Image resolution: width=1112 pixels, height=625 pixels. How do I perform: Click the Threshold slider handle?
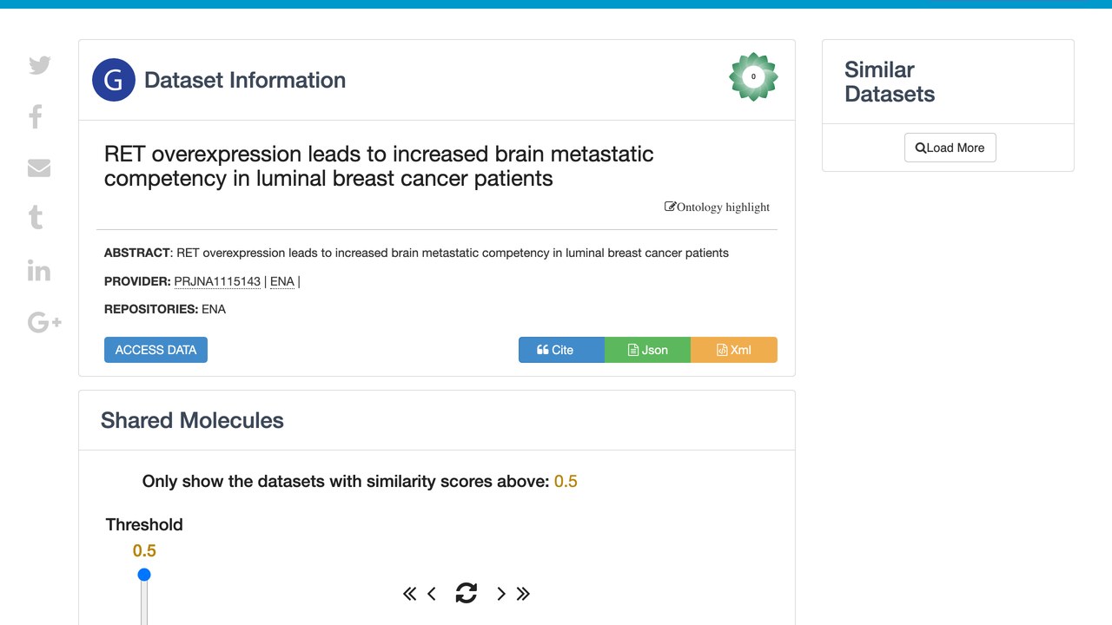click(144, 575)
